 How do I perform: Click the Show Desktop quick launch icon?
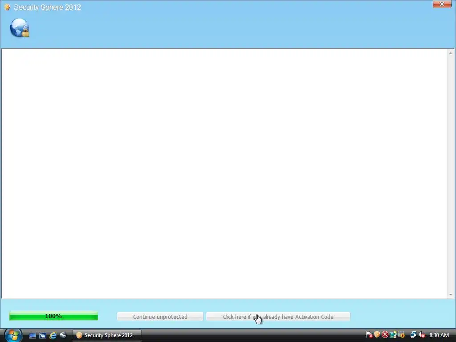(x=32, y=335)
